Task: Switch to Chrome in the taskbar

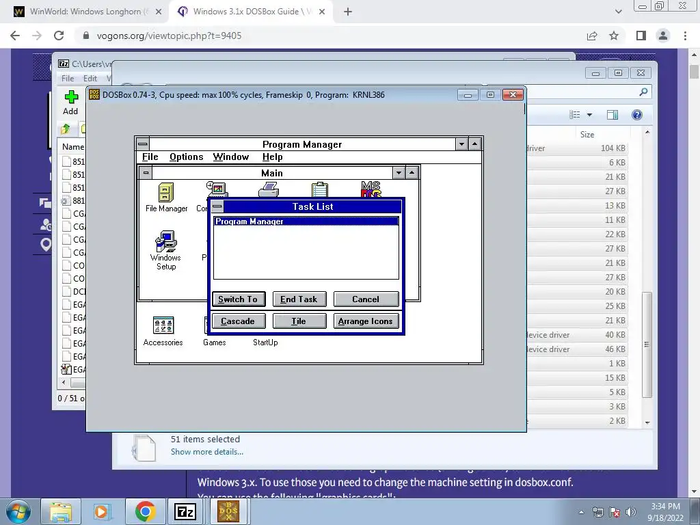Action: click(x=145, y=511)
